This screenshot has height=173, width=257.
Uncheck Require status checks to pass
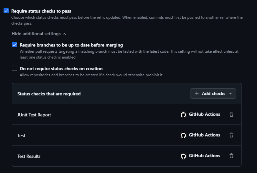click(x=6, y=11)
